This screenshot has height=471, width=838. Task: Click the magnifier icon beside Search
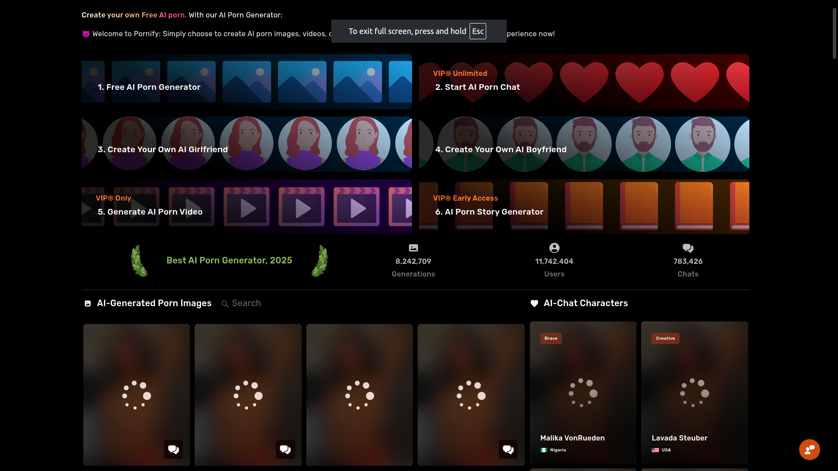[x=225, y=304]
